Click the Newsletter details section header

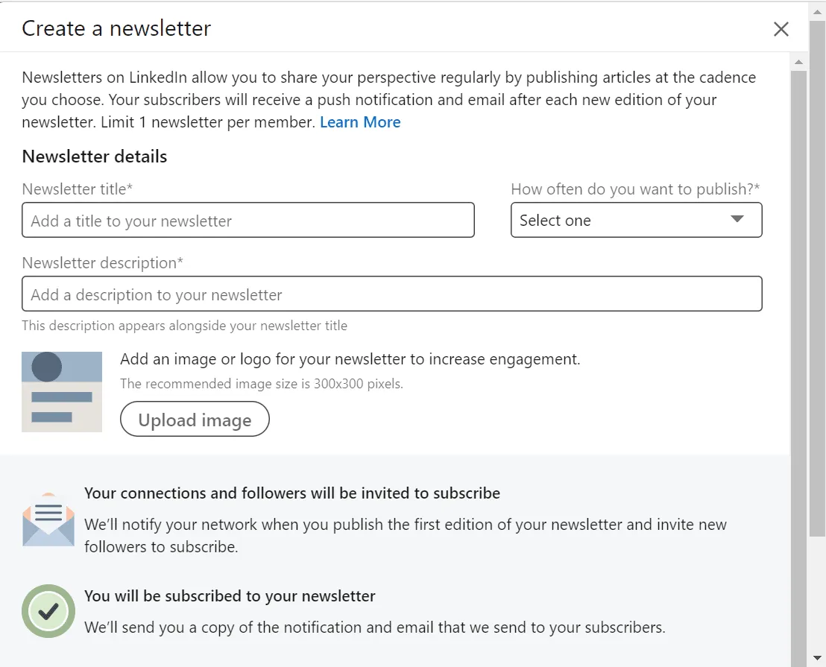pos(94,157)
